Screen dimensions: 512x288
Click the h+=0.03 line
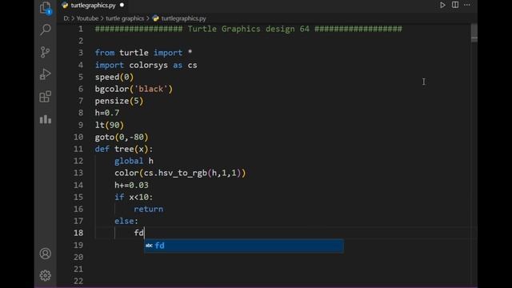click(131, 185)
